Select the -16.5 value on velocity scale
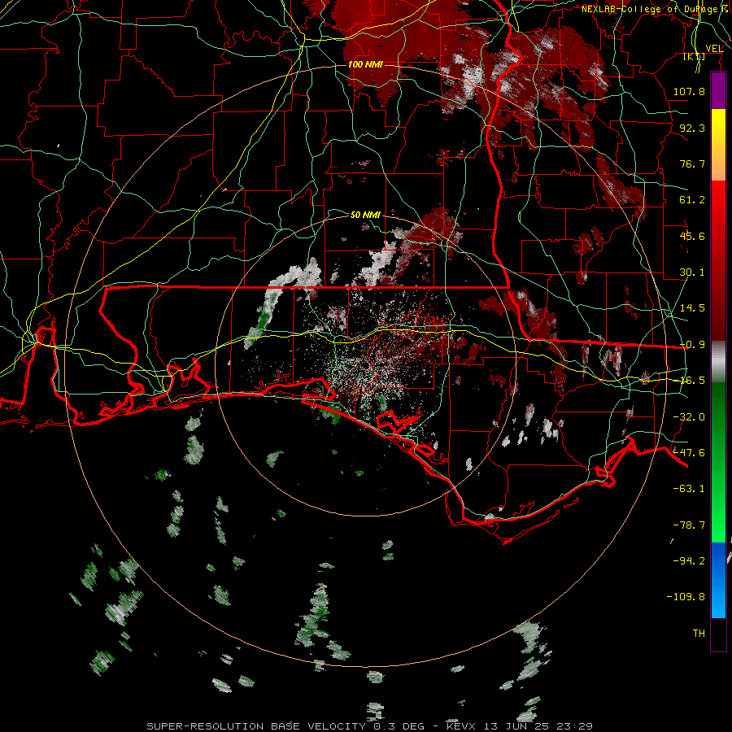This screenshot has width=732, height=732. point(692,381)
